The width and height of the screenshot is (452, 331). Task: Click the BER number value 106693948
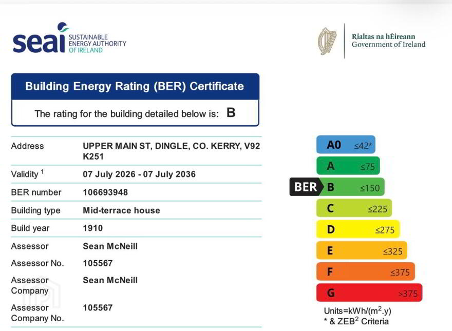(105, 192)
